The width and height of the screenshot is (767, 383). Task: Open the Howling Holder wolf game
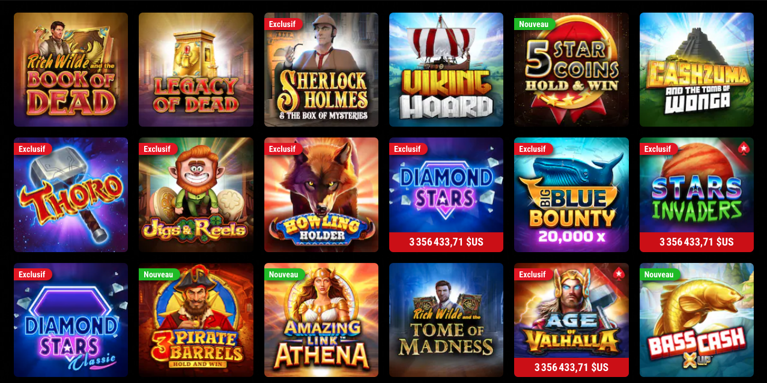321,195
